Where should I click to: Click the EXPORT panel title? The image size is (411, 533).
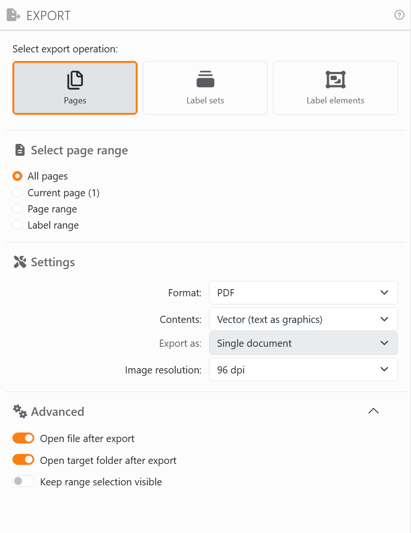pos(49,16)
